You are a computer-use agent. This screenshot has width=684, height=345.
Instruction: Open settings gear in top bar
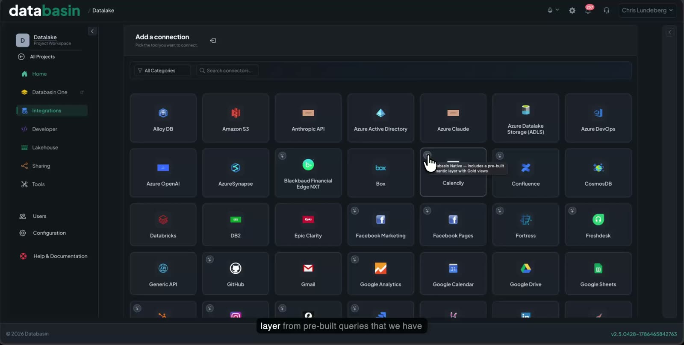tap(572, 10)
